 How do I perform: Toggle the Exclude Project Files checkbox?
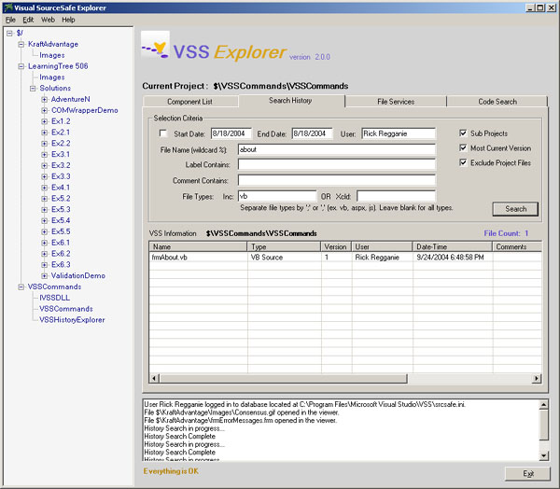[463, 162]
